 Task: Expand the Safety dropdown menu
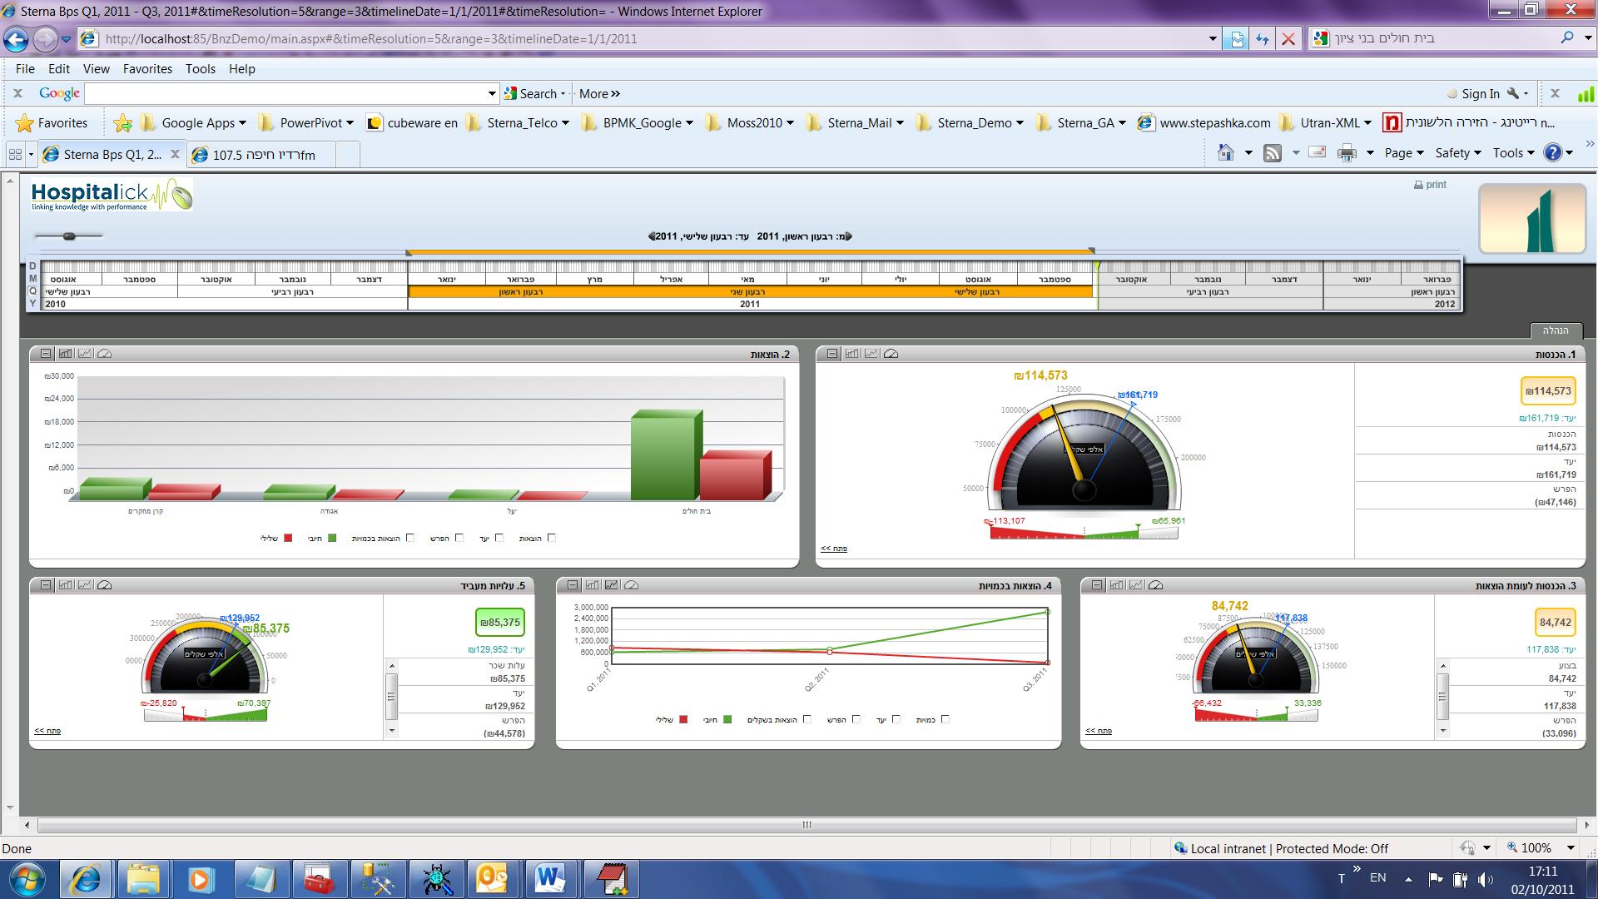click(1457, 153)
